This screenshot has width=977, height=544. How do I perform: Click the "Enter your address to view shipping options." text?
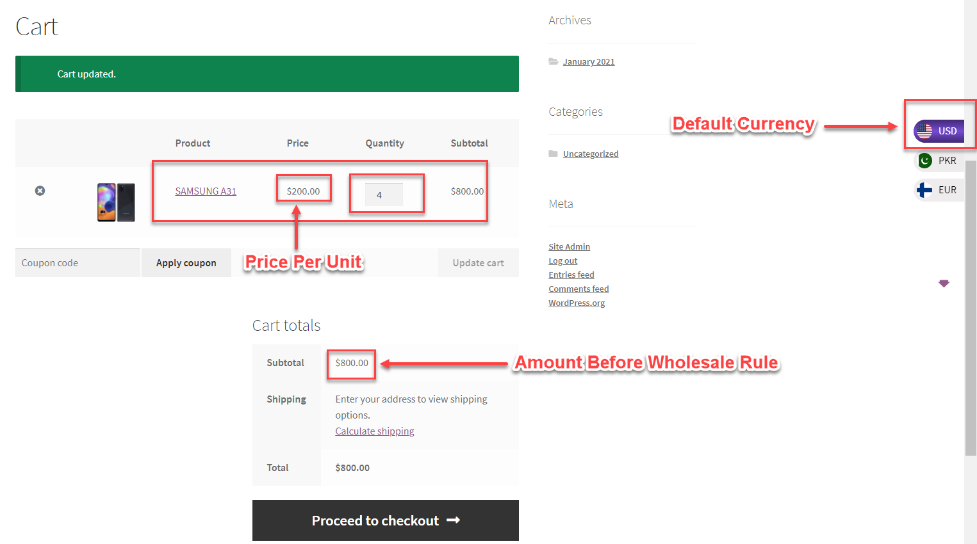coord(411,407)
